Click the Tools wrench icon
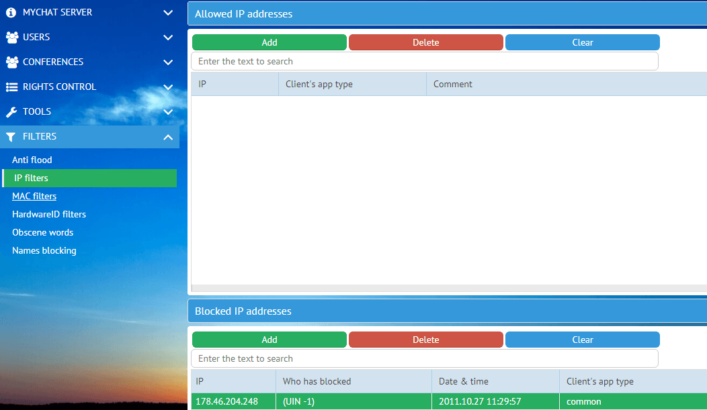The width and height of the screenshot is (707, 410). pos(11,111)
